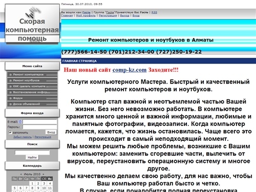
Task: Focus the E-mail input field
Action: coord(40,122)
